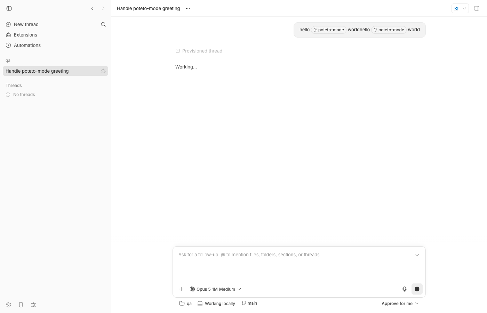Stop the running response with square button
487x313 pixels.
pyautogui.click(x=417, y=289)
